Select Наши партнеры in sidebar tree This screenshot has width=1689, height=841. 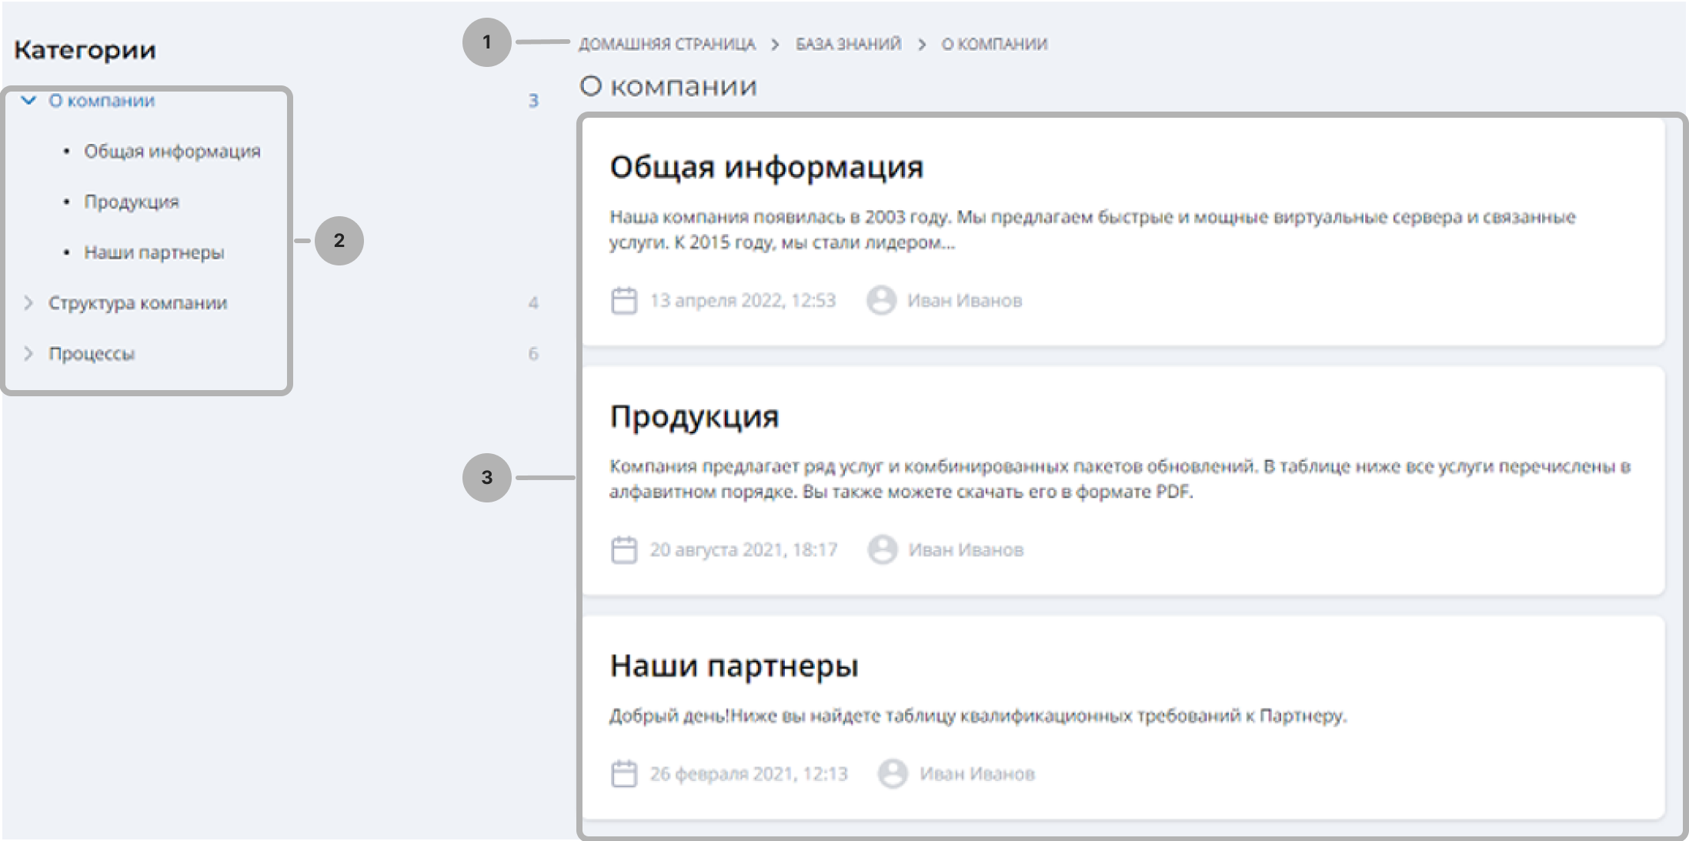(154, 252)
